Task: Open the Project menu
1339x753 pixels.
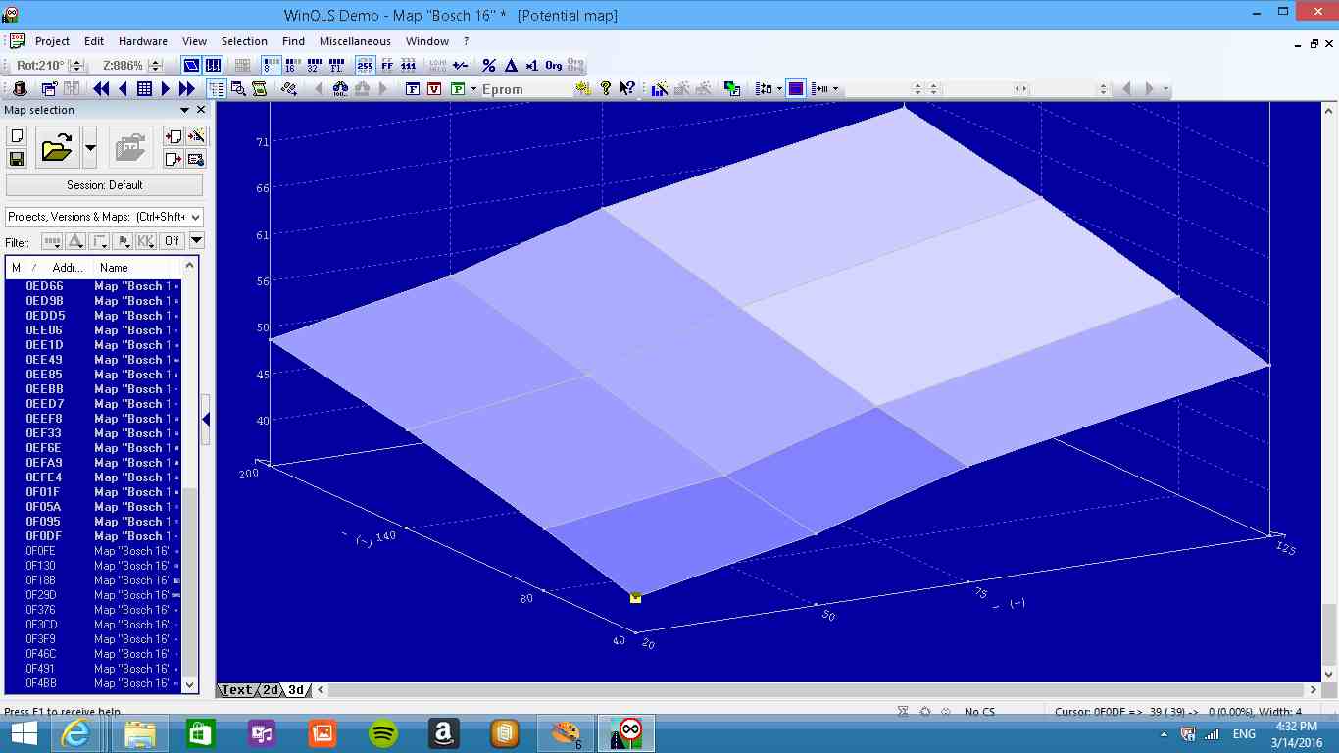Action: pos(52,41)
